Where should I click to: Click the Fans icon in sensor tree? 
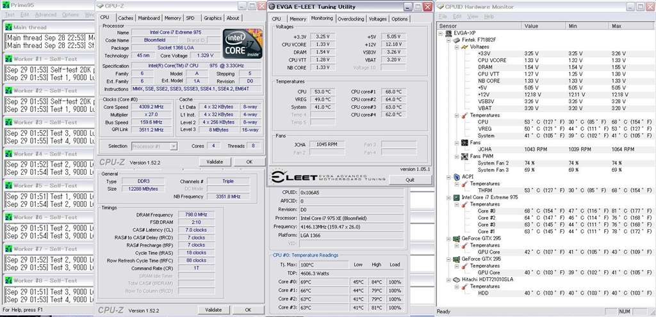tap(464, 143)
